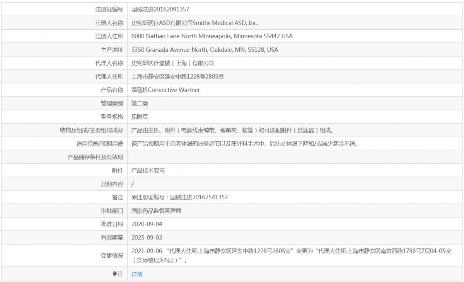464x282 pixels.
Task: Click the 注册证编号 row label
Action: pyautogui.click(x=109, y=9)
